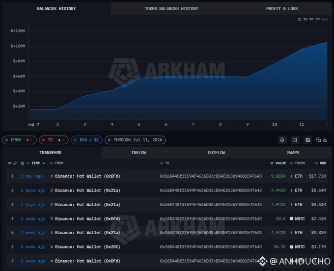The height and width of the screenshot is (271, 334).
Task: Click the '2 days ago' time in $8.63M row
Action: (x=33, y=205)
